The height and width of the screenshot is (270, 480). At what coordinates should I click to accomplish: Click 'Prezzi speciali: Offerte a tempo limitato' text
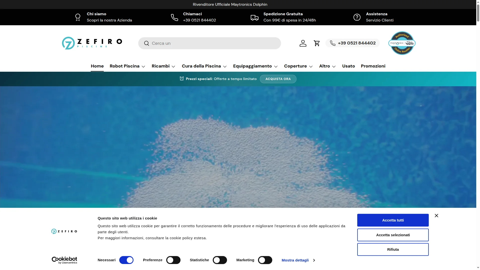click(221, 79)
